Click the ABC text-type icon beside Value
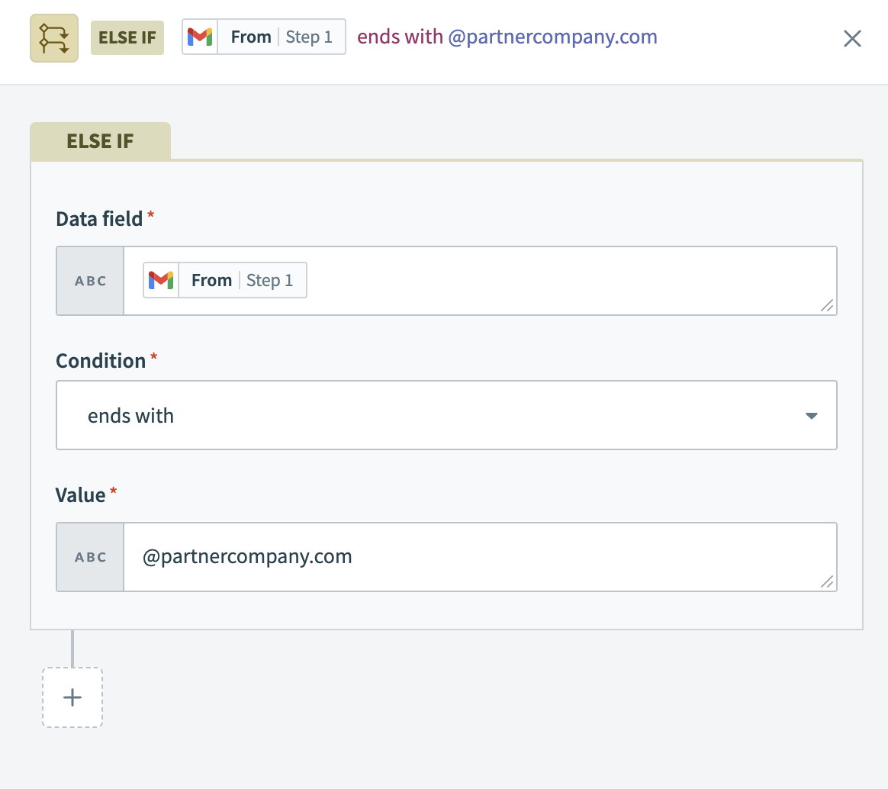888x789 pixels. (89, 557)
